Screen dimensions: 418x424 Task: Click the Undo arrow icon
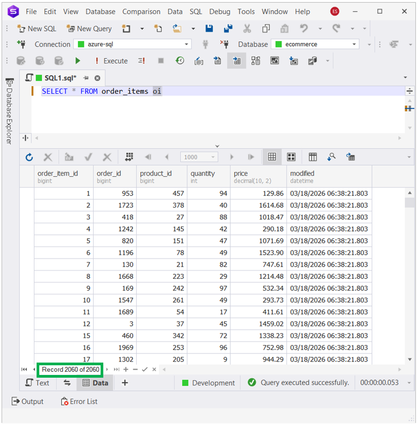point(304,29)
